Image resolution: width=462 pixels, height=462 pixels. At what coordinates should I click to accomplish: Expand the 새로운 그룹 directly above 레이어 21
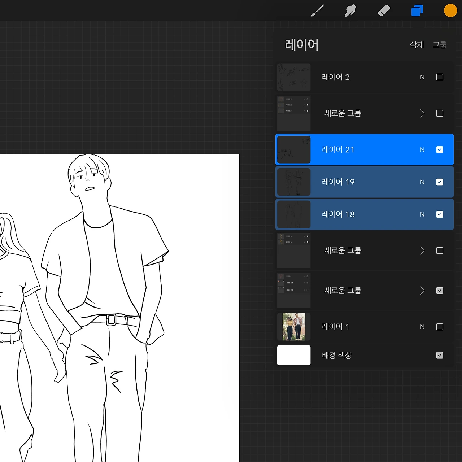coord(422,114)
